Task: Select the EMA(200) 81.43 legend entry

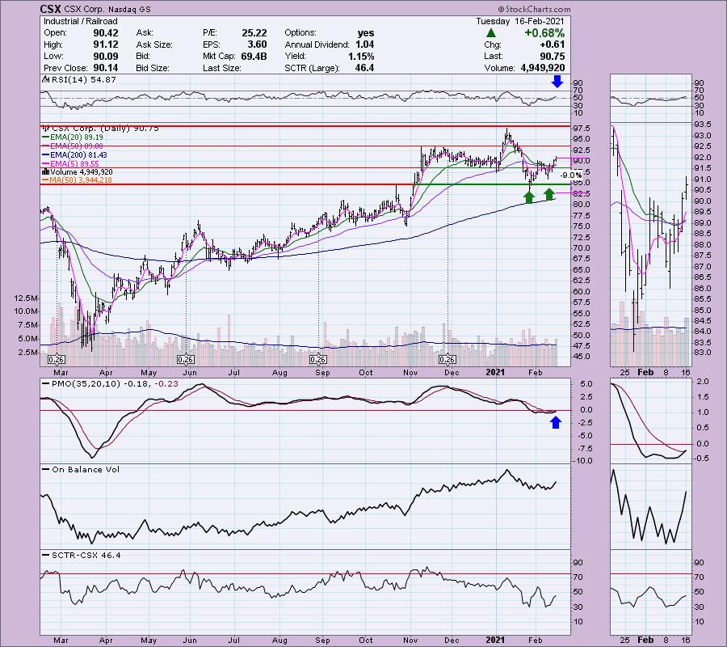Action: (x=74, y=155)
